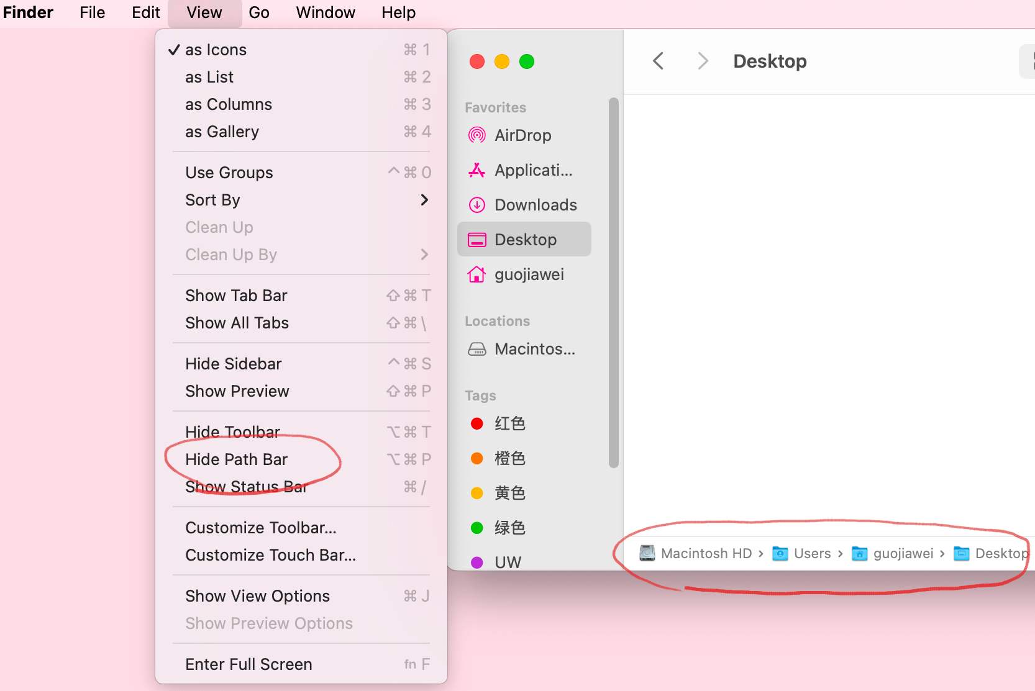Select the checked 'as Icons' view option
Viewport: 1035px width, 691px height.
click(x=216, y=50)
